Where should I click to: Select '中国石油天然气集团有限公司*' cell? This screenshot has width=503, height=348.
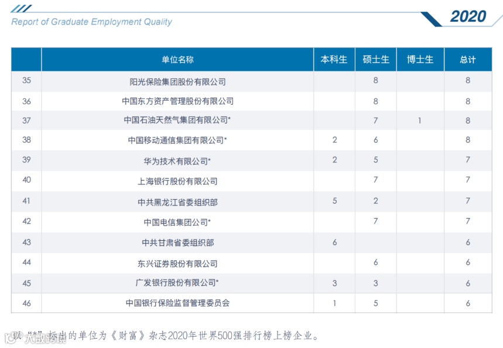click(177, 120)
